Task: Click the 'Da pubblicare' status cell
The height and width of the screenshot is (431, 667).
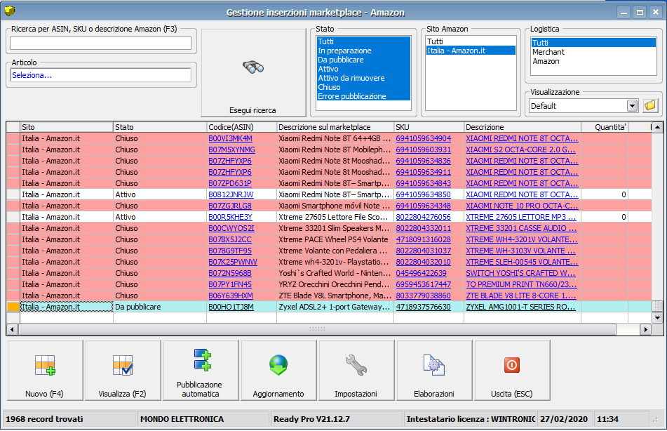Action: coord(160,307)
